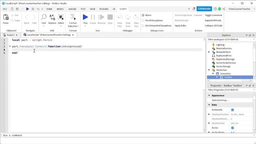Select On Unhandled Exceptions option
This screenshot has width=256, height=144.
point(143,26)
